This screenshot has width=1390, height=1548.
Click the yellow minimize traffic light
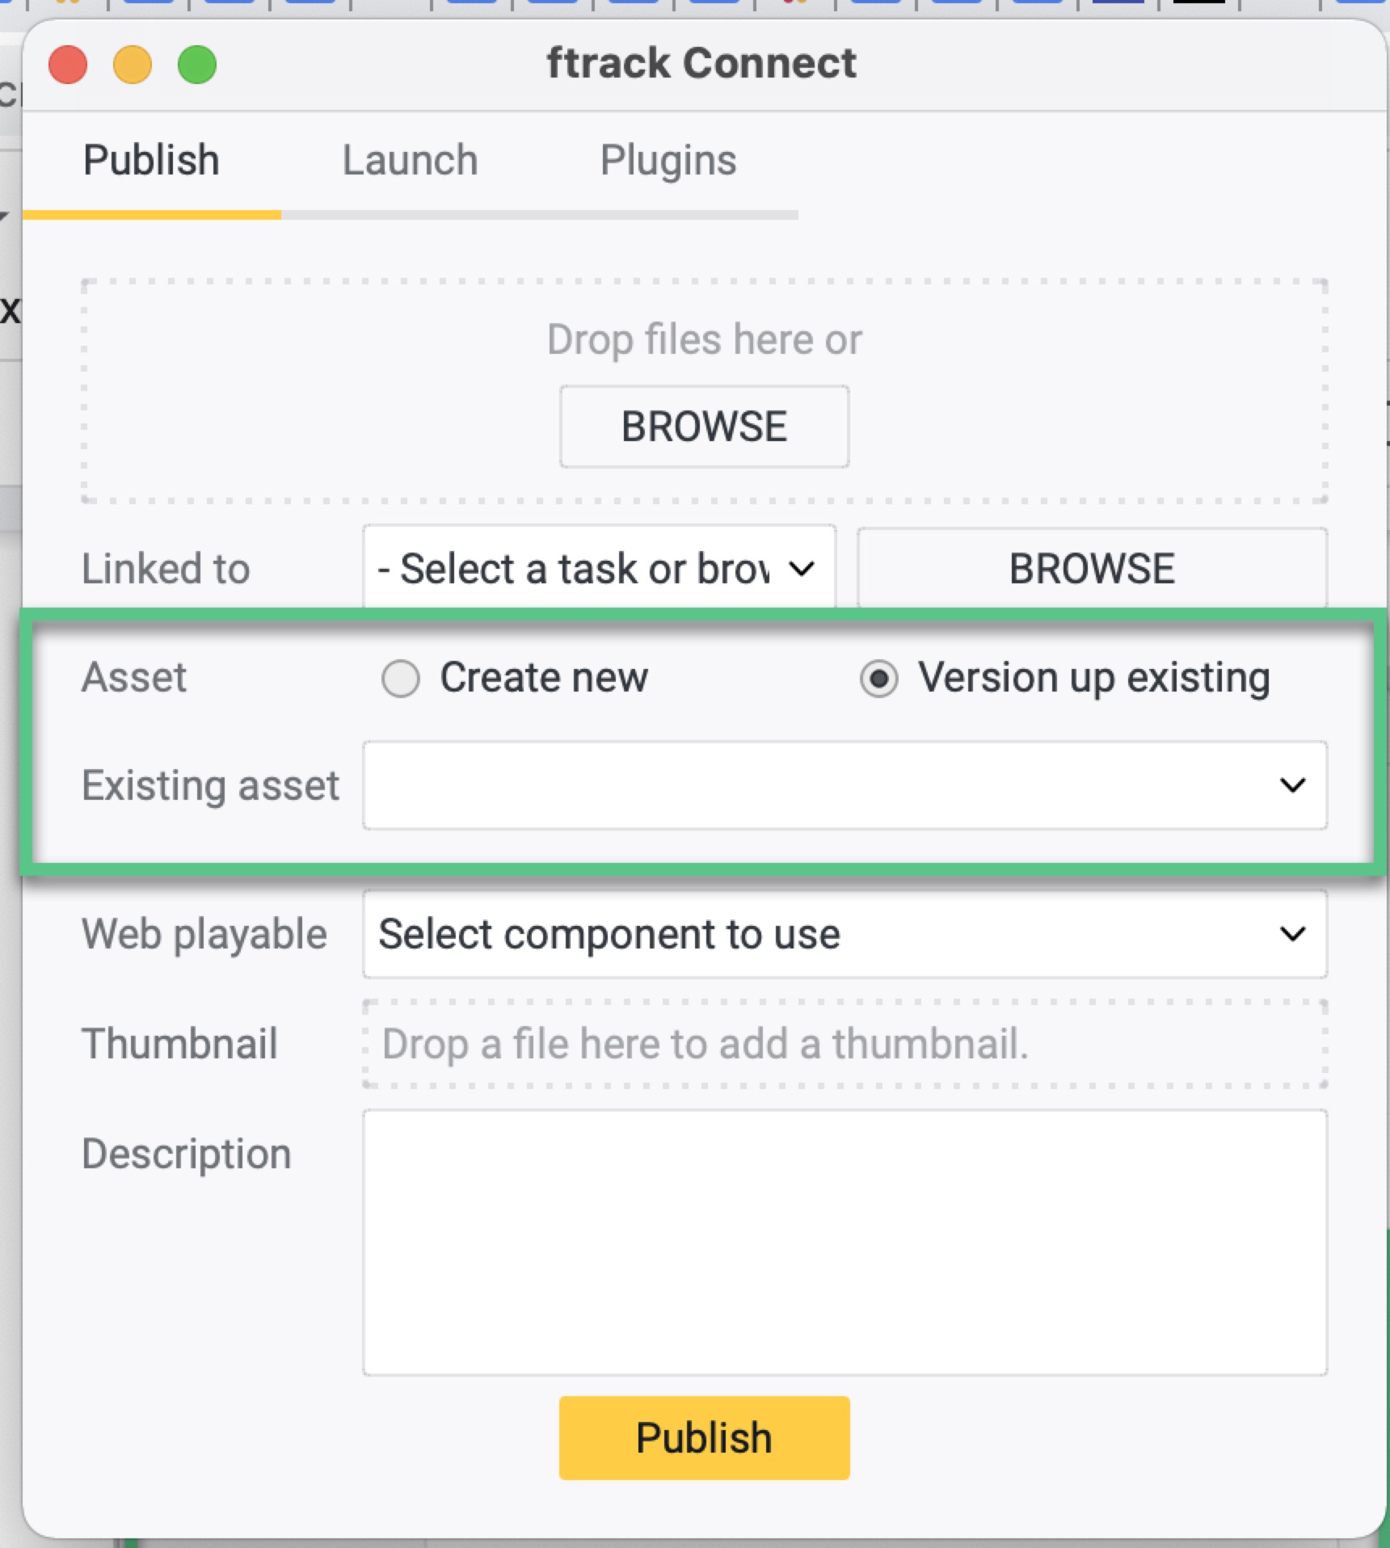click(x=133, y=63)
